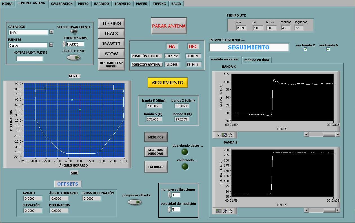Select zoom tool under BANDA X graph
This screenshot has height=223, width=355.
225,135
